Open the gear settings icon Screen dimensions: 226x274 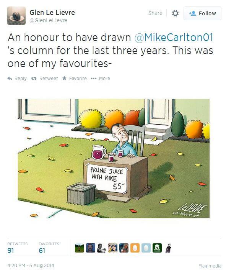tap(175, 13)
